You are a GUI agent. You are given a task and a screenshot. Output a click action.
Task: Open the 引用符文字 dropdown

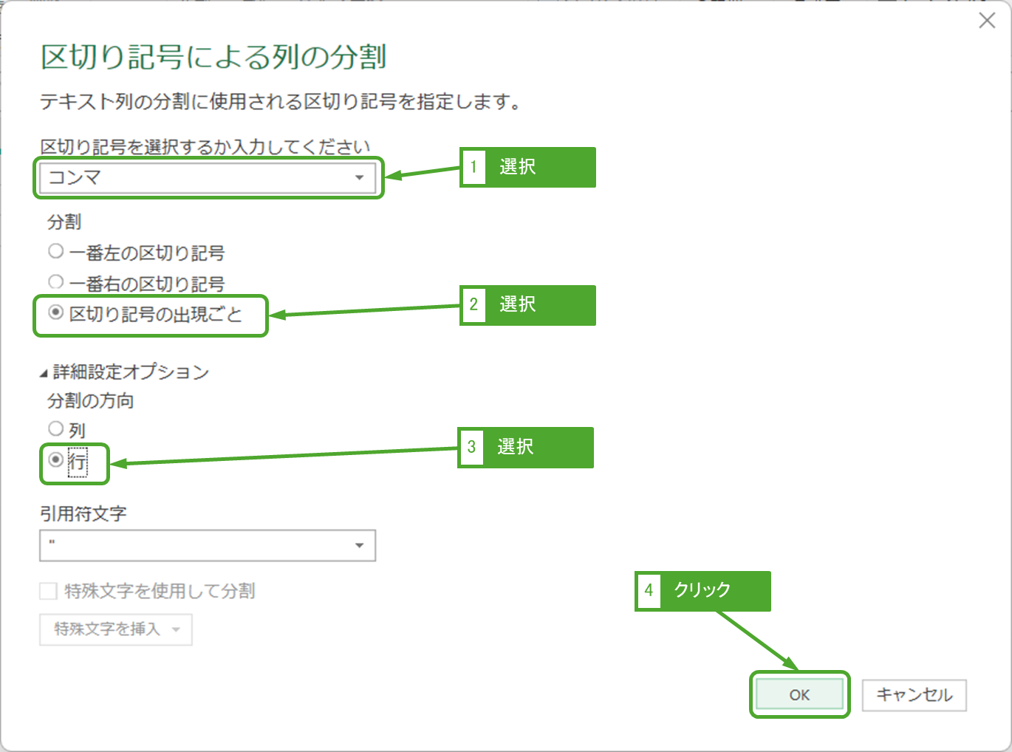[x=207, y=545]
